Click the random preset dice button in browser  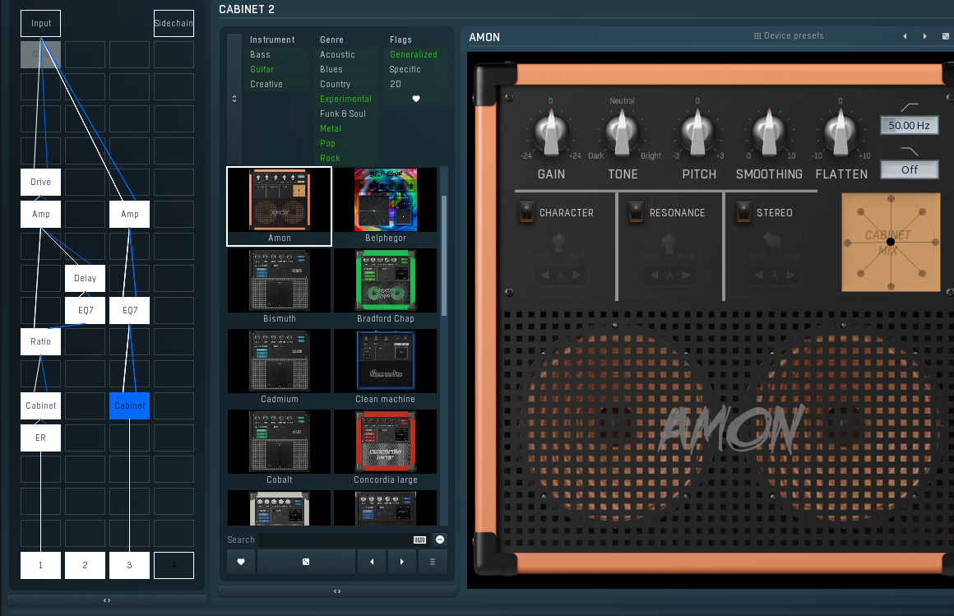(306, 562)
